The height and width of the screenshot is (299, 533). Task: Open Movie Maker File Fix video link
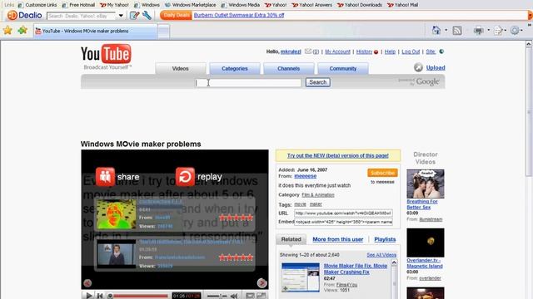(x=356, y=269)
